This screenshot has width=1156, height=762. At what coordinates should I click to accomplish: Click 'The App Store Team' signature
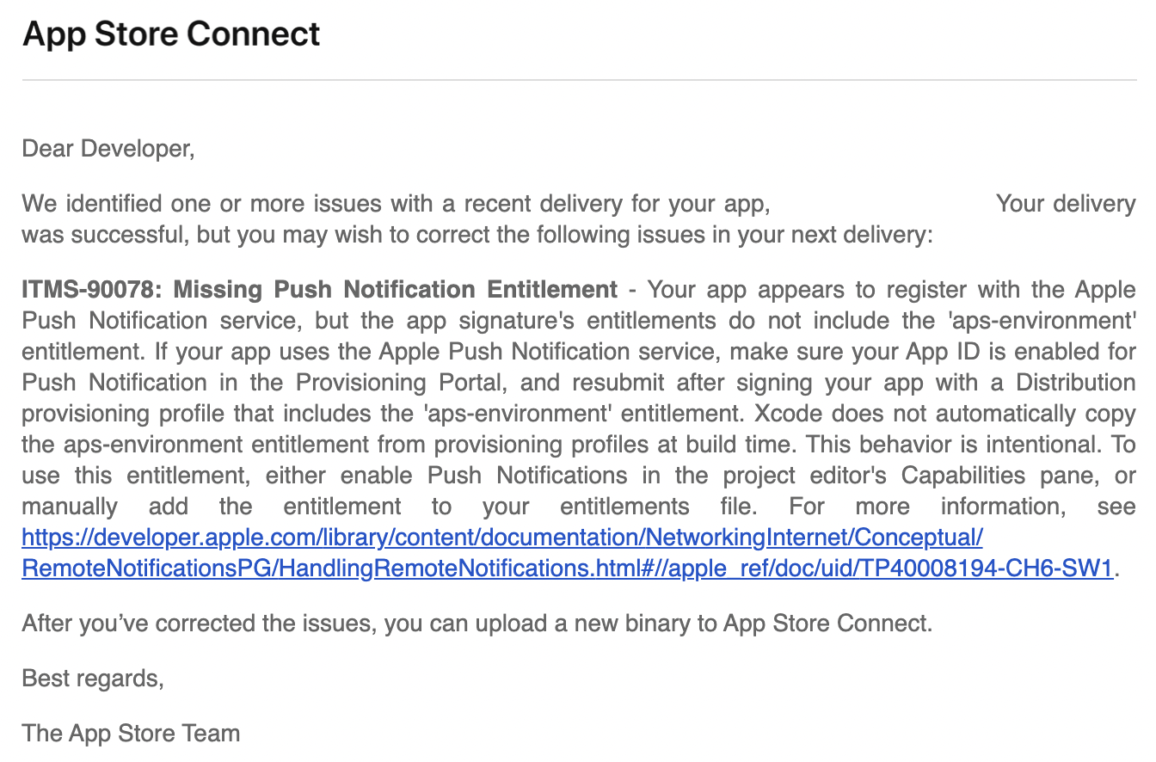tap(131, 734)
